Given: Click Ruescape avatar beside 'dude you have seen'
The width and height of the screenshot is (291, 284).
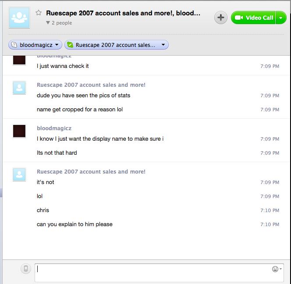Looking at the screenshot, I should click(x=19, y=88).
